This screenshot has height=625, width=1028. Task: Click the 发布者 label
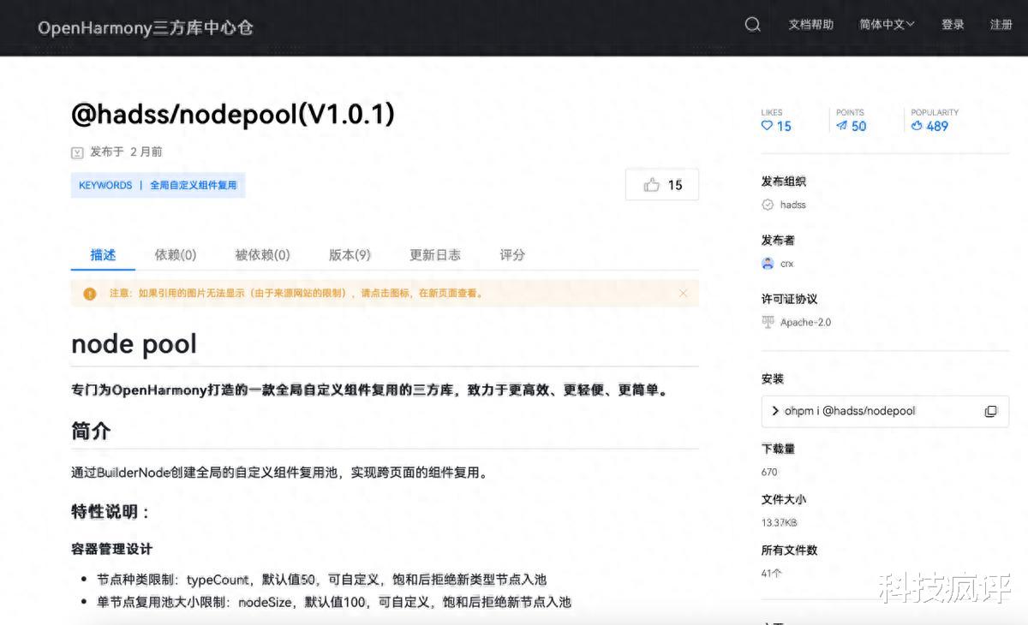(x=778, y=240)
